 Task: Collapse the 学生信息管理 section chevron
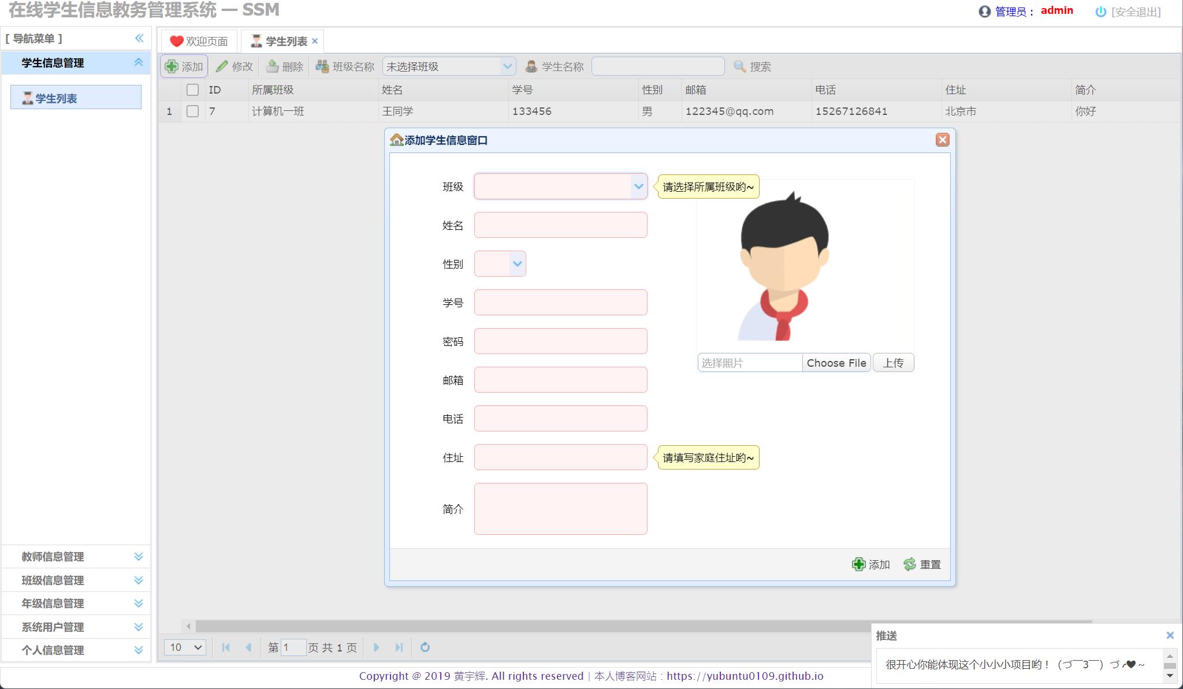(x=138, y=63)
